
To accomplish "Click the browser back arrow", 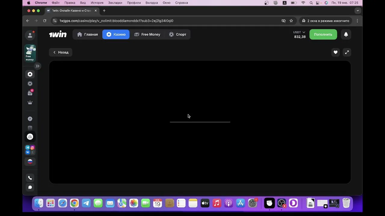I will tap(28, 21).
